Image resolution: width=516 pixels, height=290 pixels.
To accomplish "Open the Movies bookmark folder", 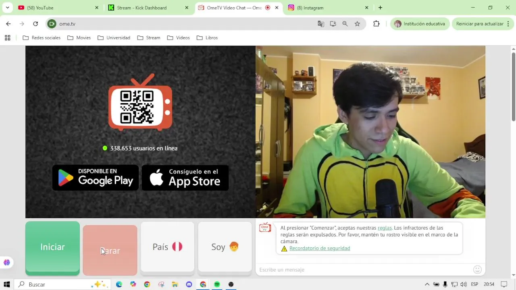I will click(79, 38).
